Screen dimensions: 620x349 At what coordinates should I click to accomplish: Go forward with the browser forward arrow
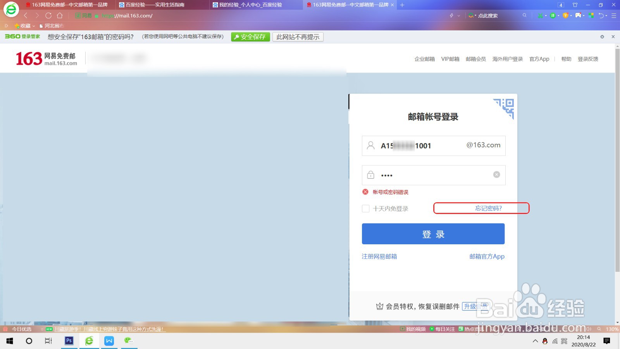tap(37, 16)
